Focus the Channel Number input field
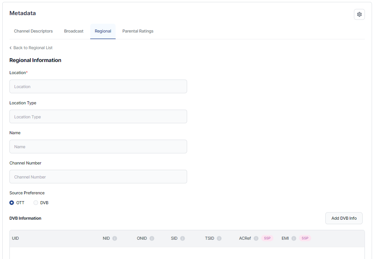 pos(98,177)
